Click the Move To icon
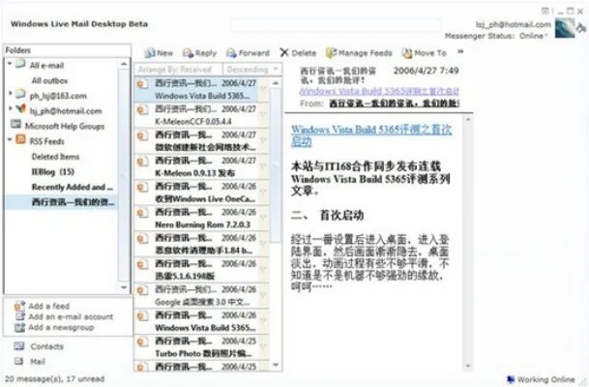This screenshot has height=387, width=589. pos(407,53)
